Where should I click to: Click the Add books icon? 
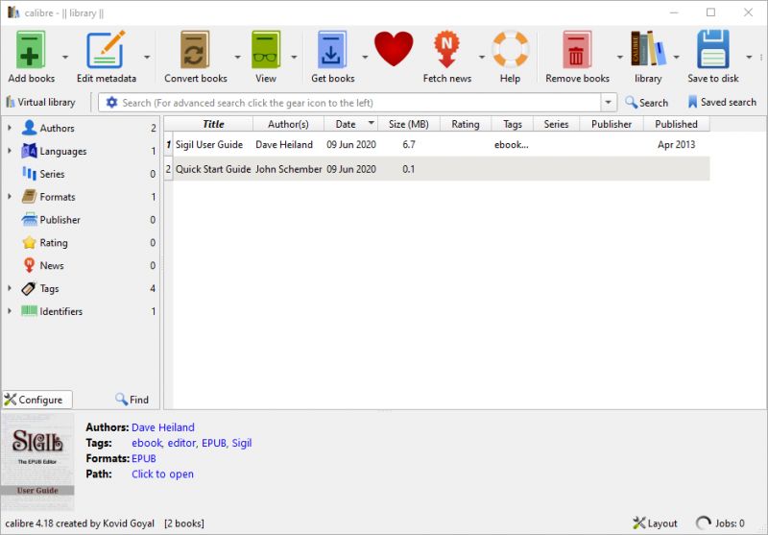coord(31,50)
